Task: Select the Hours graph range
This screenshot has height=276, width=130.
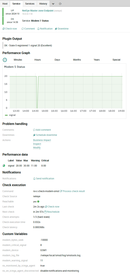Action: pos(38,60)
